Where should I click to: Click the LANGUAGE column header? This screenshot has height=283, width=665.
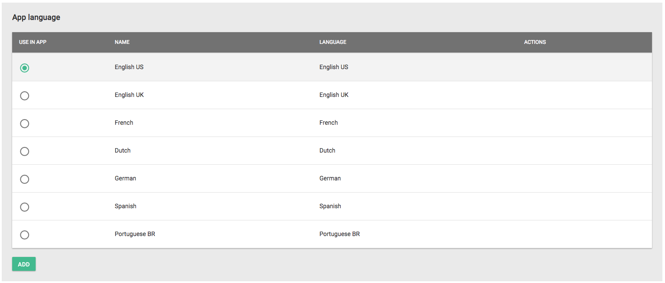[333, 42]
